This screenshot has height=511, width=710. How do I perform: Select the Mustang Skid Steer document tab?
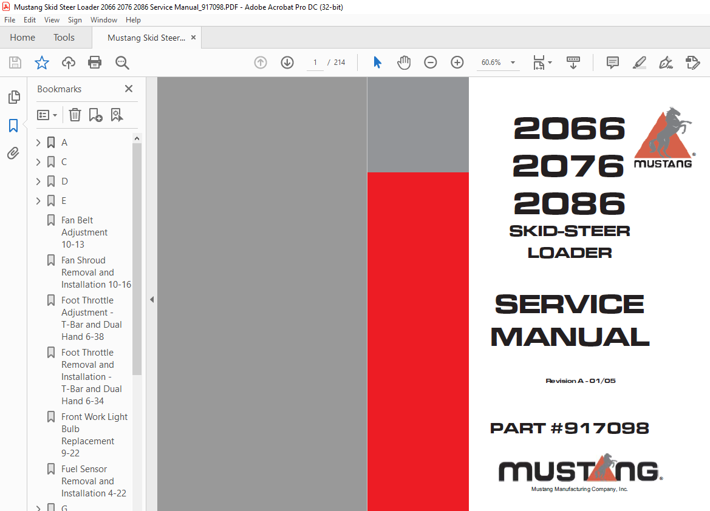pyautogui.click(x=146, y=38)
